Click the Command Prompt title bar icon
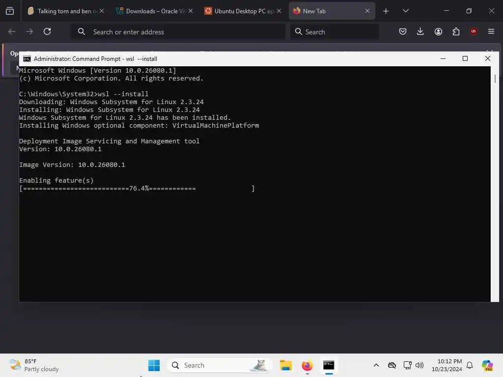 [x=27, y=59]
